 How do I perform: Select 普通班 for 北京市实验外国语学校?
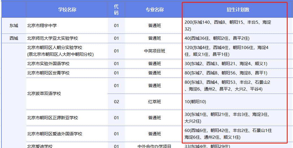coord(154,64)
